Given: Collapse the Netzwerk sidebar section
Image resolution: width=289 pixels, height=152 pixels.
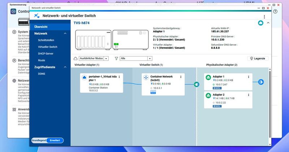Looking at the screenshot, I should click(65, 33).
